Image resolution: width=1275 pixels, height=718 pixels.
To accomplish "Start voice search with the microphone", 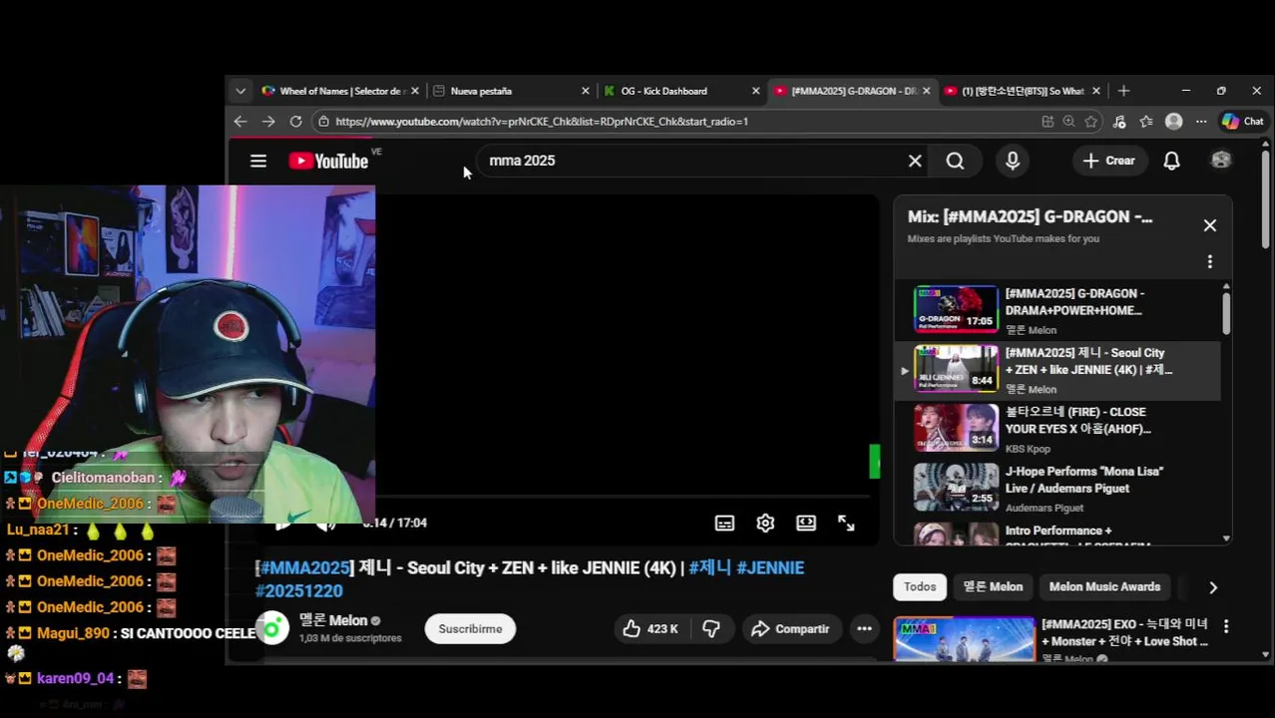I will click(1013, 161).
